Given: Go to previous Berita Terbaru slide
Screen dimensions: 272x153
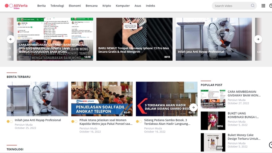Looking at the screenshot, I should point(11,107).
